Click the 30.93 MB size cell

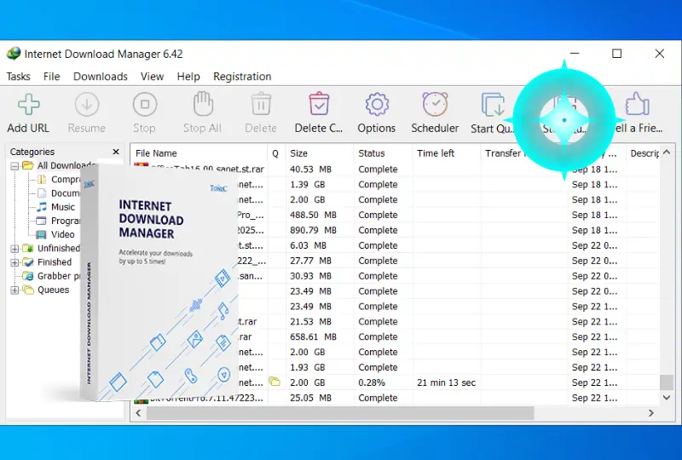310,276
